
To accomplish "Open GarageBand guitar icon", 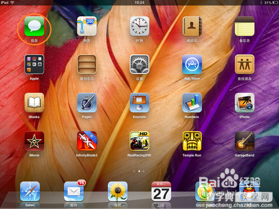I will pos(244,141).
